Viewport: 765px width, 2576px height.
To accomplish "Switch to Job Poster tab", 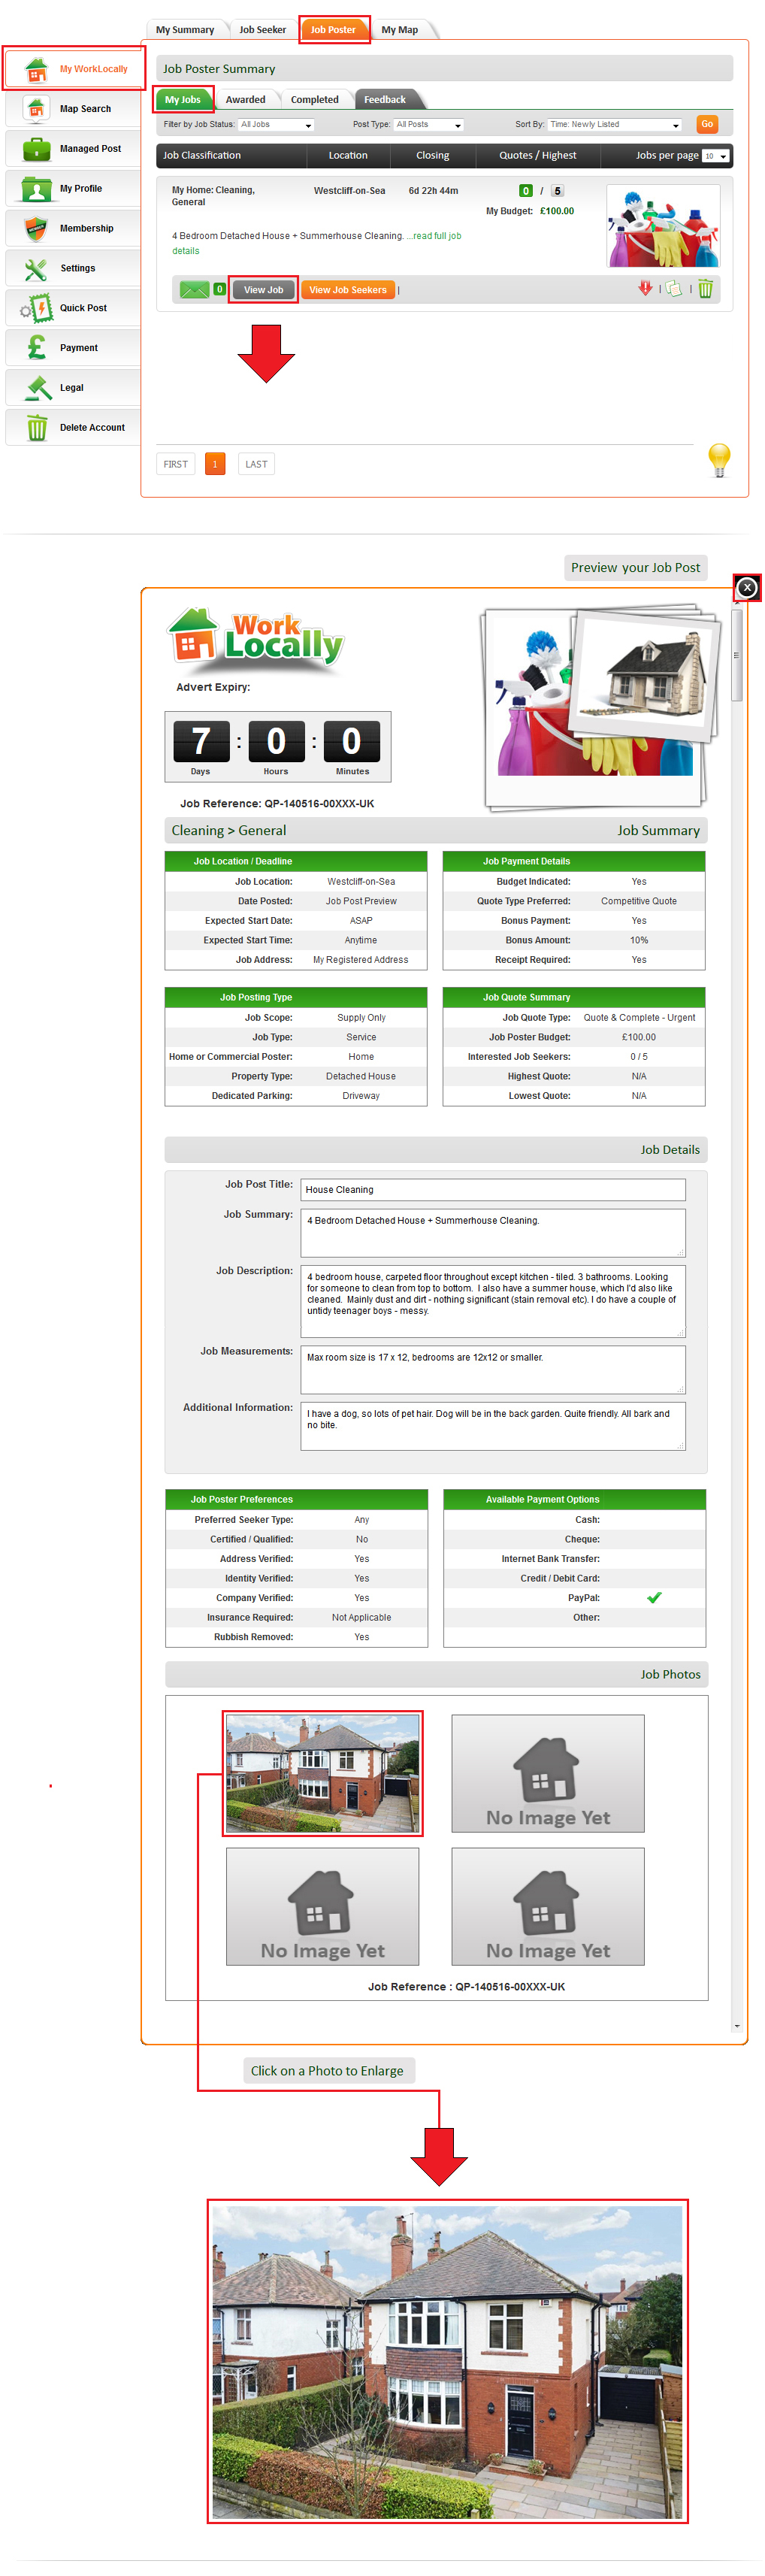I will [333, 30].
